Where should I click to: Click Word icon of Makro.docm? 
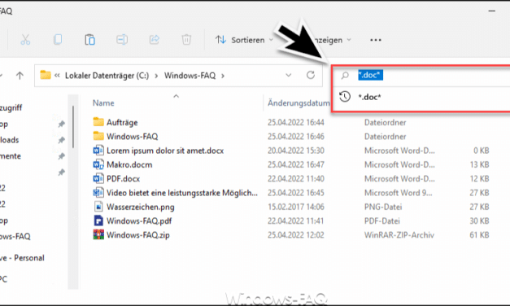(98, 164)
